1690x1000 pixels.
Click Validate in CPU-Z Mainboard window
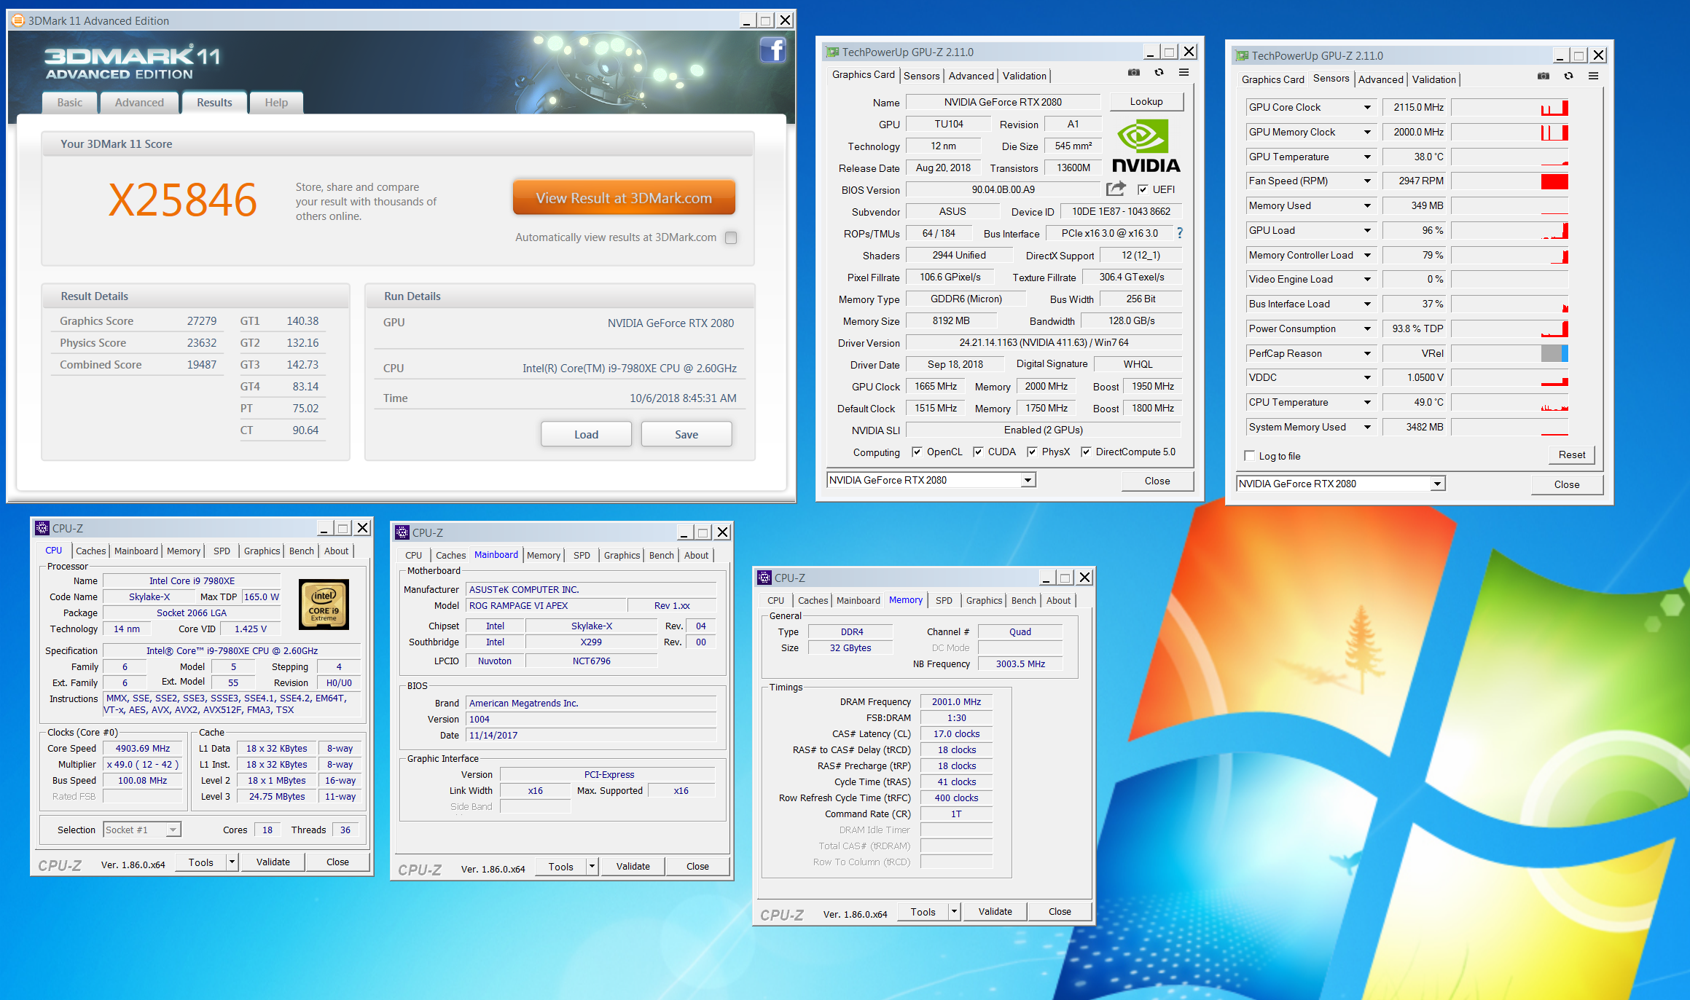point(633,866)
